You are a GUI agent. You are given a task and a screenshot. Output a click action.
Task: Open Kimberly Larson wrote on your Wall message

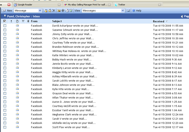coord(74,68)
